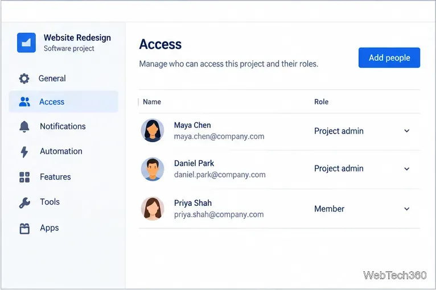The image size is (436, 290).
Task: Click the Software project subtitle
Action: click(69, 48)
